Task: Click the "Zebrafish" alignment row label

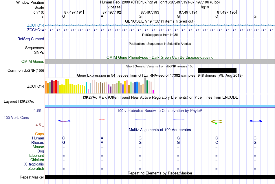Action: pyautogui.click(x=36, y=169)
